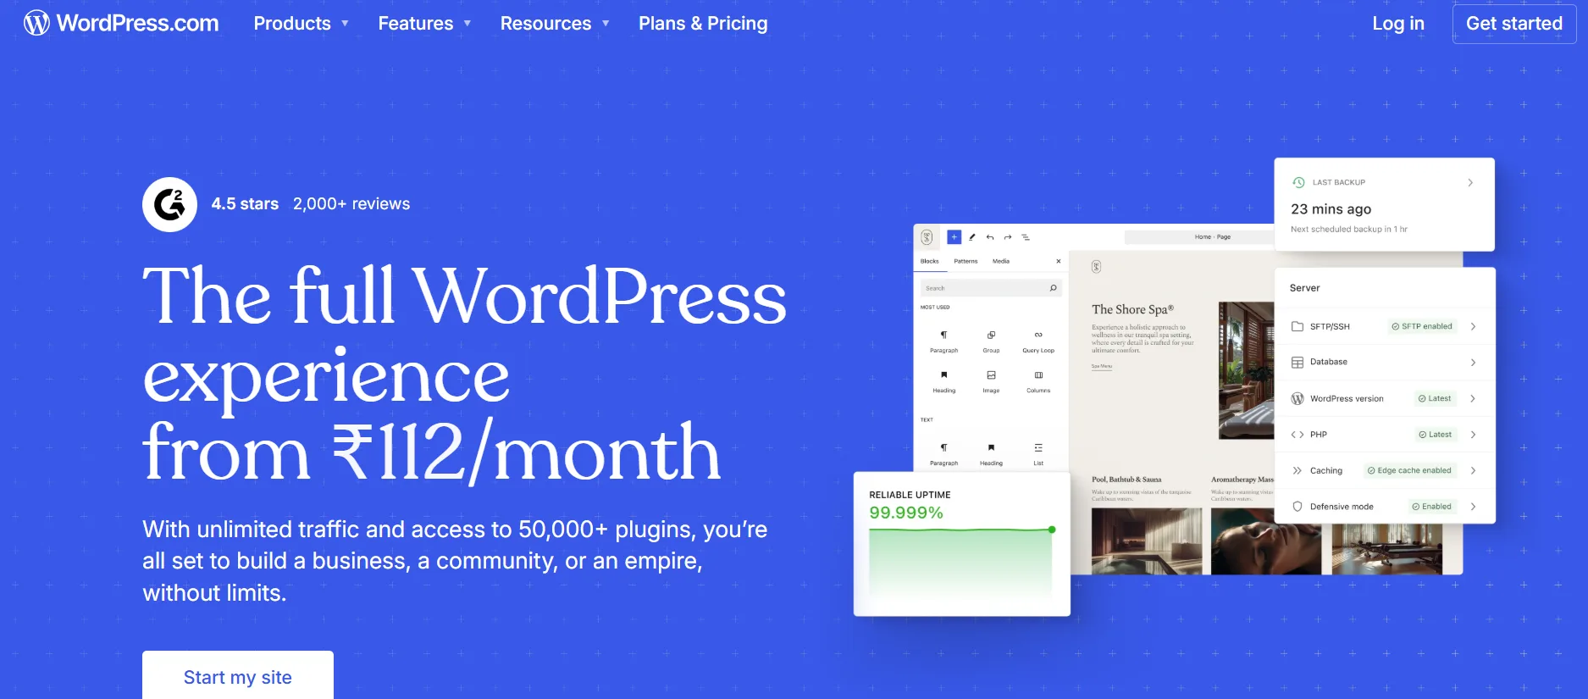Click the Spa Menu link in preview
Viewport: 1588px width, 699px height.
click(1102, 366)
